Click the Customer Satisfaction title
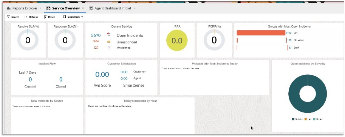Image resolution: width=345 pixels, height=137 pixels. 121,63
